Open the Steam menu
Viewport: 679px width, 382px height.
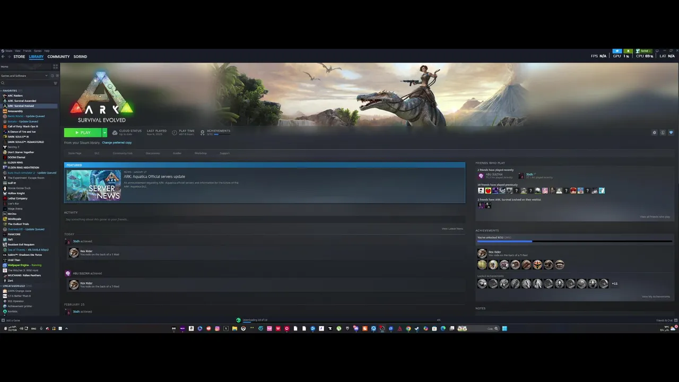(8, 51)
